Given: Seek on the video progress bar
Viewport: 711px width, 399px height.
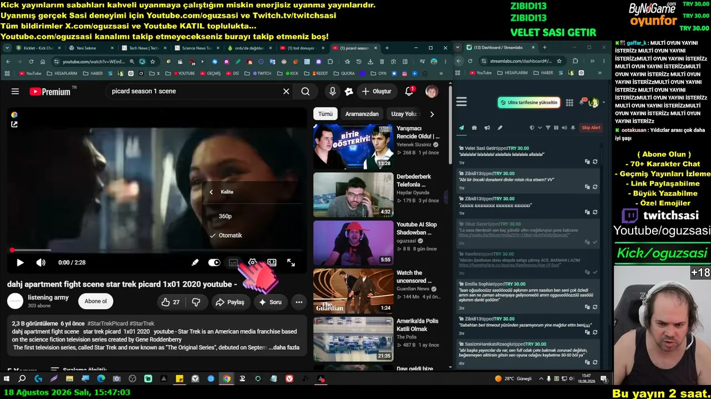Looking at the screenshot, I should point(157,250).
